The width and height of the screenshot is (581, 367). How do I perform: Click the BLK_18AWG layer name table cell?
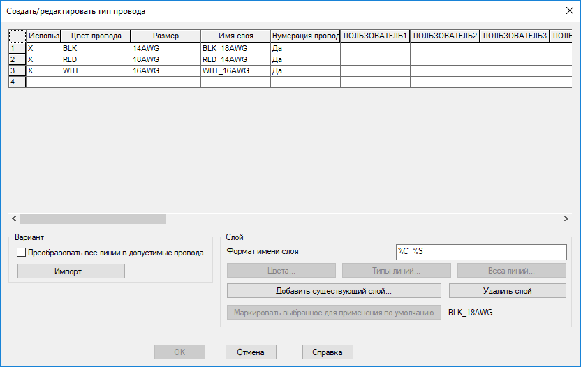pos(235,48)
